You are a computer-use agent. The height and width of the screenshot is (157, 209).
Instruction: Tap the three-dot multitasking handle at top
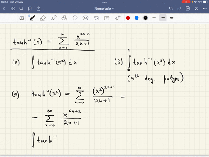coord(104,2)
